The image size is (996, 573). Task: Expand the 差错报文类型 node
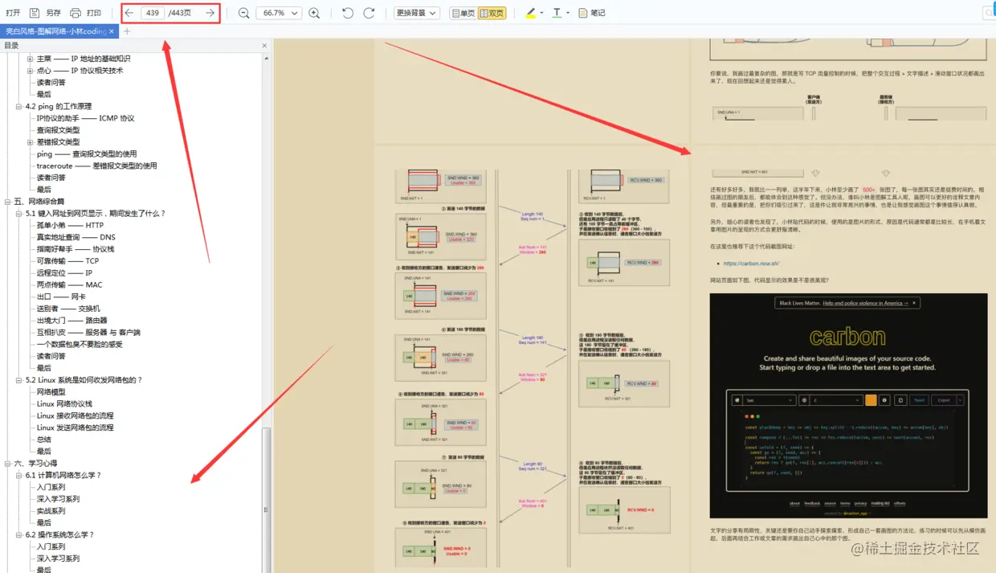tap(30, 142)
